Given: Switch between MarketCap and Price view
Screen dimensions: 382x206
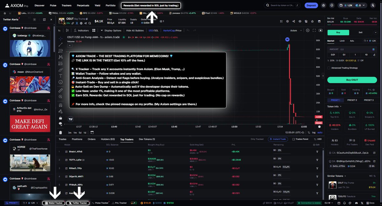Looking at the screenshot, I should point(172,30).
